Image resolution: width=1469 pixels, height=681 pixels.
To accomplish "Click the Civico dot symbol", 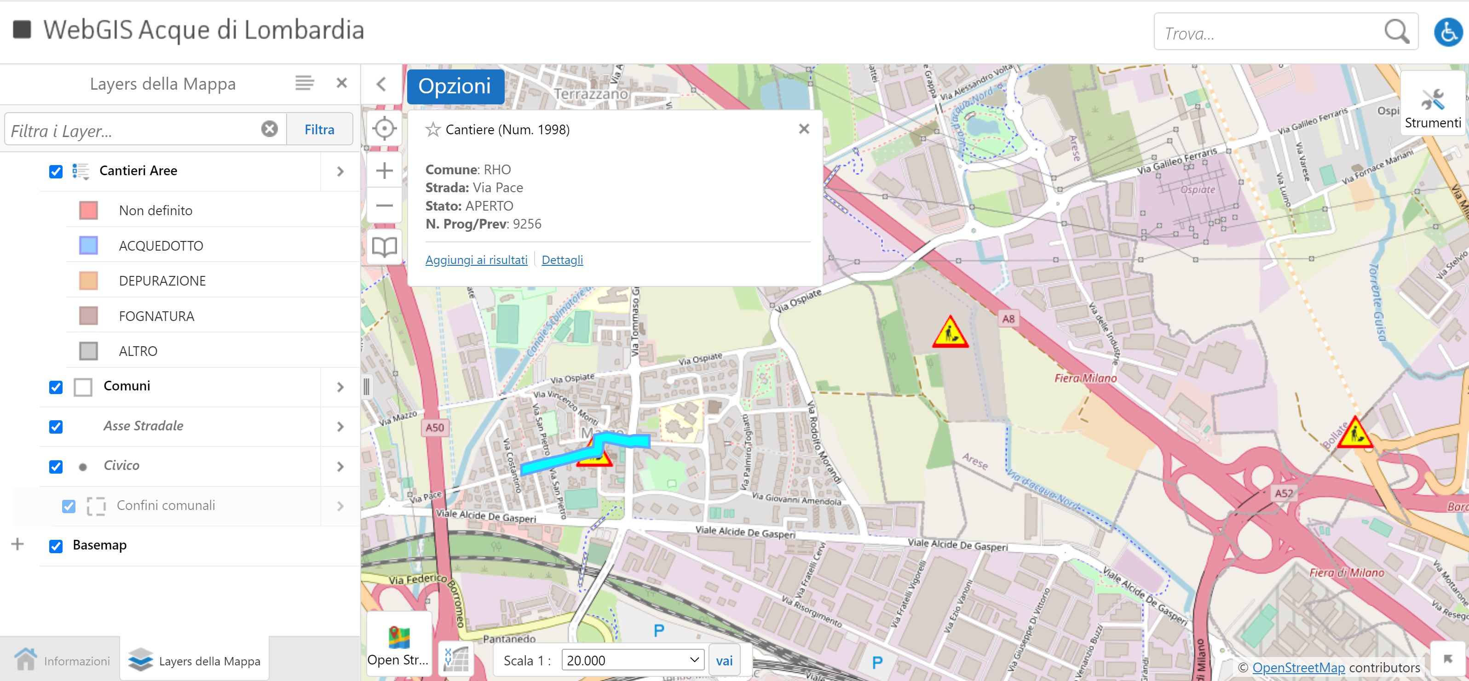I will pos(83,467).
